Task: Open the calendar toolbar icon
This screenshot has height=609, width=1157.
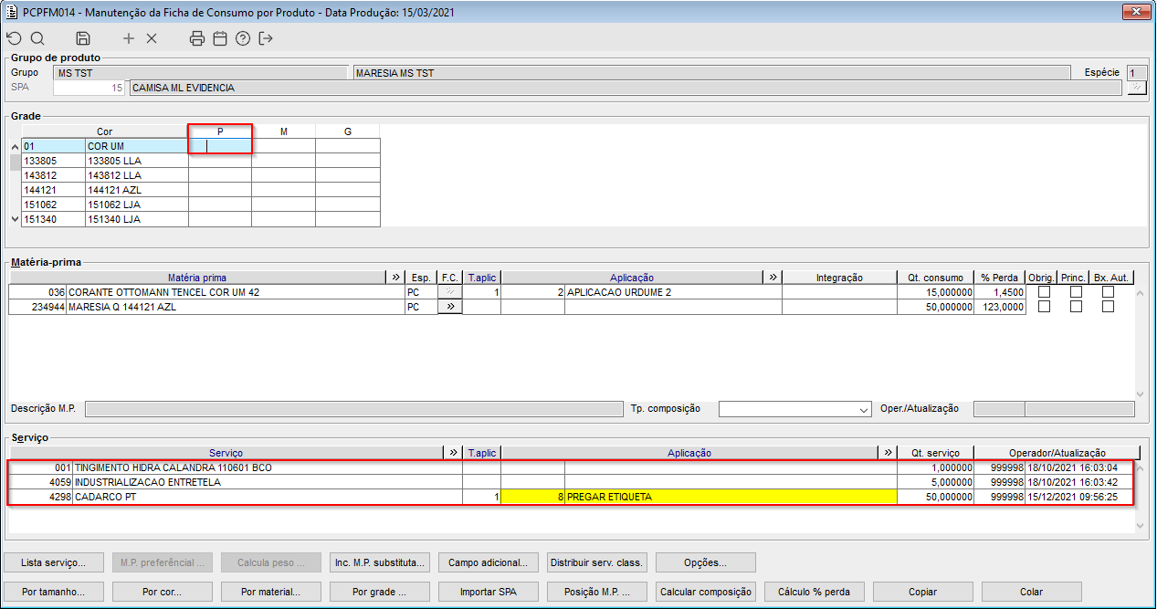Action: click(x=220, y=38)
